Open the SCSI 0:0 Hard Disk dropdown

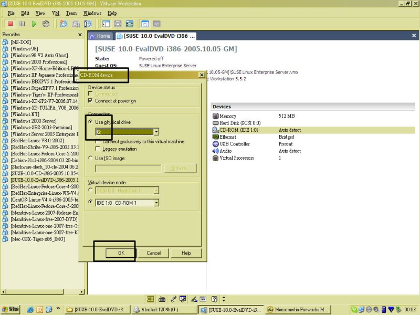tap(156, 191)
